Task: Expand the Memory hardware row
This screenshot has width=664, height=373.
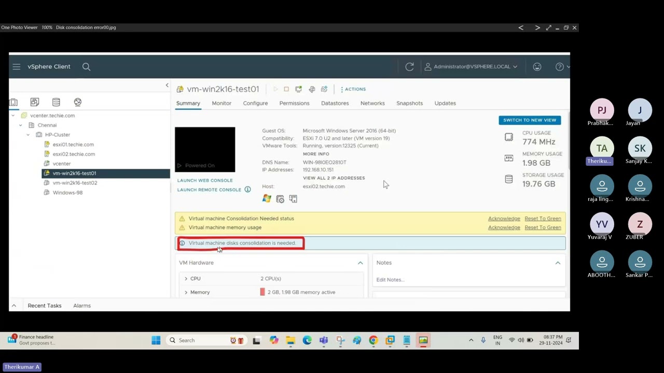Action: pyautogui.click(x=186, y=292)
